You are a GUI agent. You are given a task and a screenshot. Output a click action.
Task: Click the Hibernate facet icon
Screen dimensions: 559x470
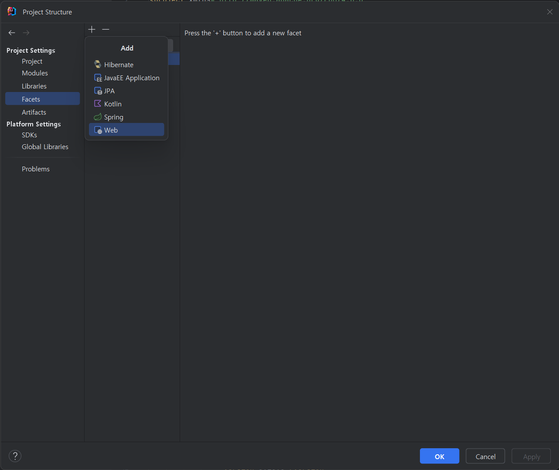point(98,65)
